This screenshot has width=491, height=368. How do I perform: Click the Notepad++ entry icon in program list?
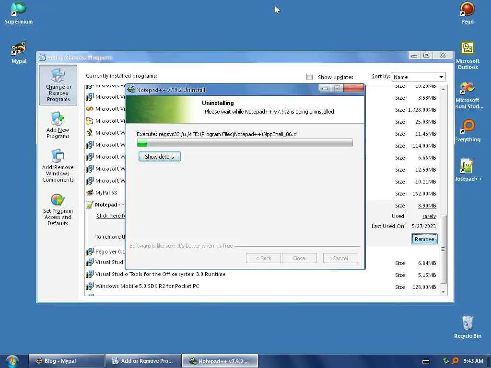pyautogui.click(x=90, y=205)
